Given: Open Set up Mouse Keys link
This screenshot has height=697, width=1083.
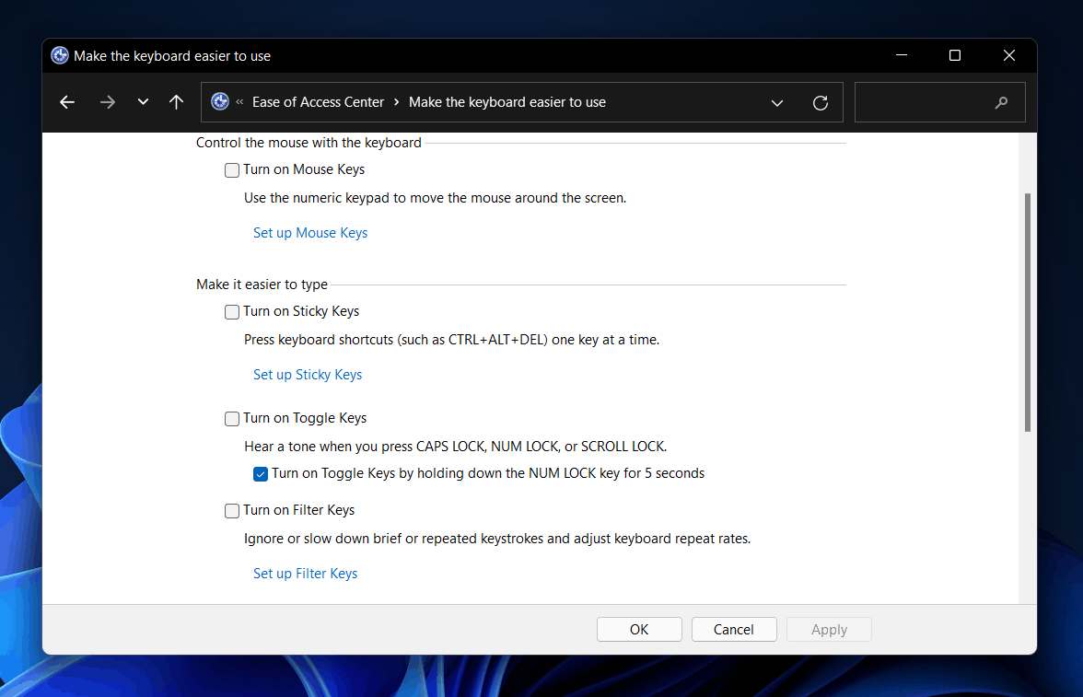Looking at the screenshot, I should click(310, 233).
